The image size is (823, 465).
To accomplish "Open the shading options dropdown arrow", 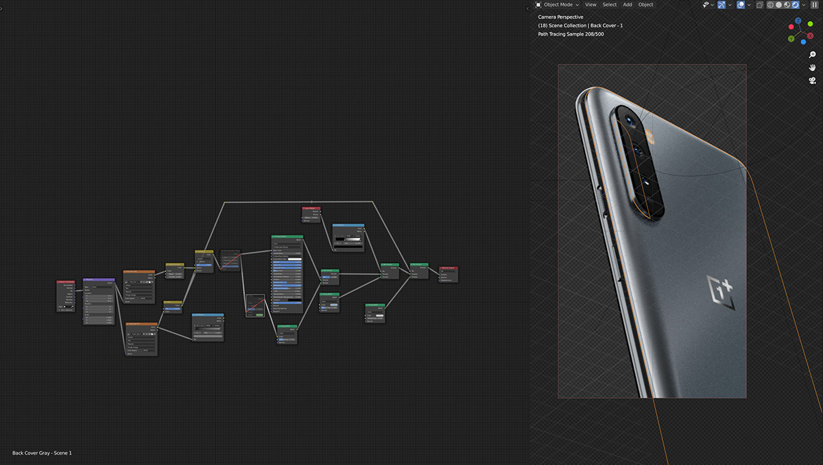I will [803, 5].
